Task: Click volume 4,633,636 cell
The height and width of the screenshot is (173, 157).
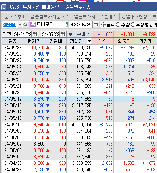Action: point(82,47)
